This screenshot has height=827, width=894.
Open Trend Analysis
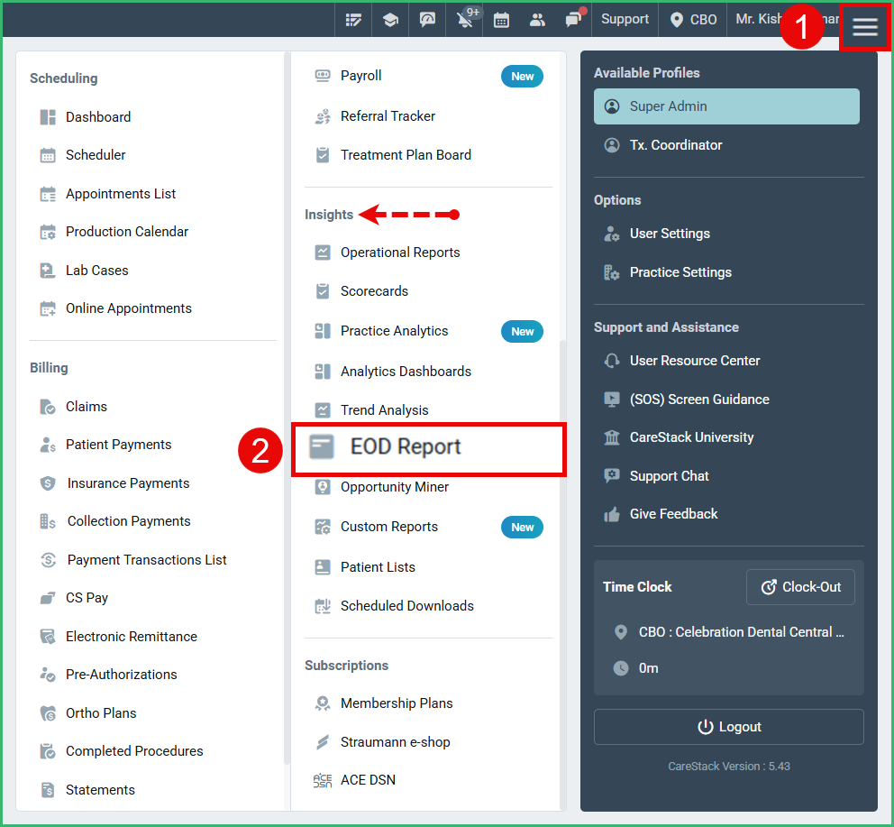[x=385, y=409]
